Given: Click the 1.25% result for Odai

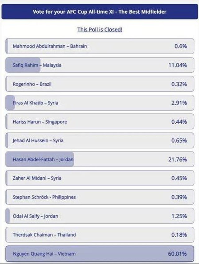Looking at the screenshot, I should (x=179, y=216).
